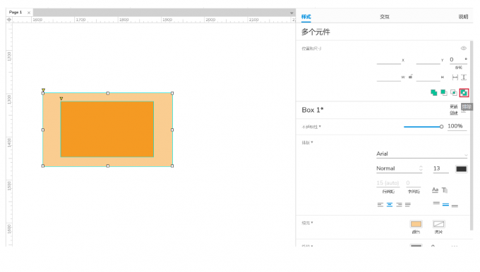This screenshot has width=480, height=272.
Task: Click the opacity 100% value field
Action: point(457,127)
